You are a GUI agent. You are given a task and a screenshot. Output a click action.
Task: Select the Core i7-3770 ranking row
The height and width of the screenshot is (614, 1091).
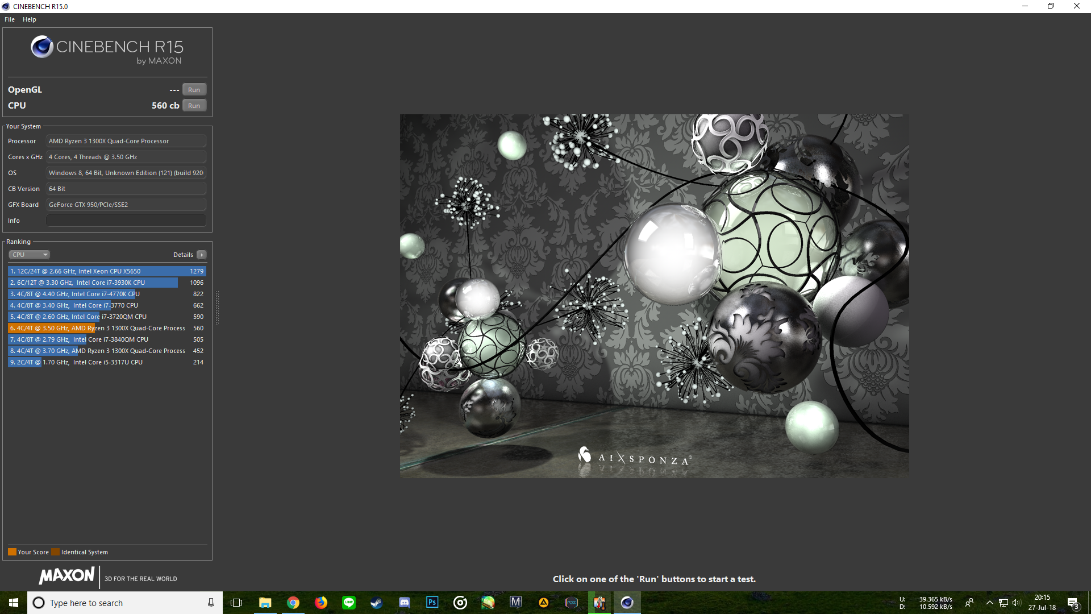(107, 305)
